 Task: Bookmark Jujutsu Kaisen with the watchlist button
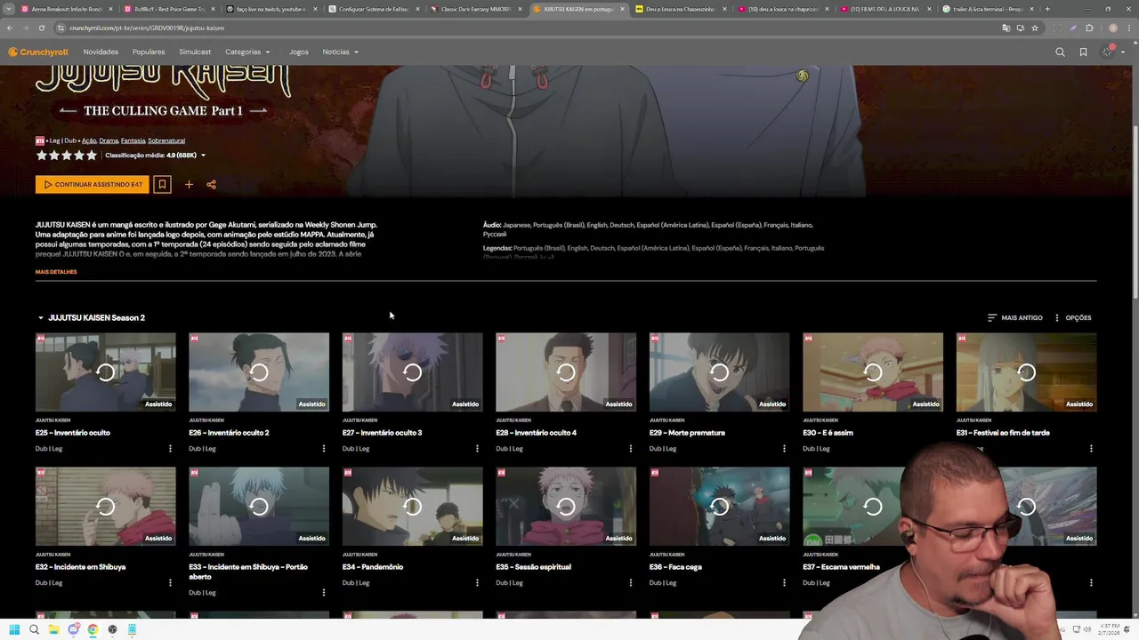(x=162, y=184)
